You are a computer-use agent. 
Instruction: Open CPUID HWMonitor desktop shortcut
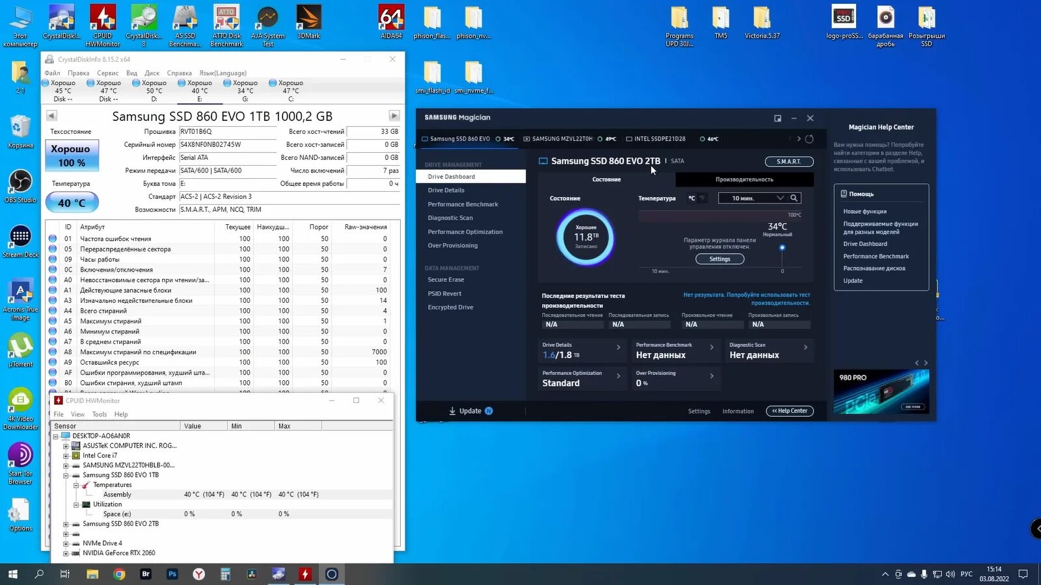(x=103, y=26)
